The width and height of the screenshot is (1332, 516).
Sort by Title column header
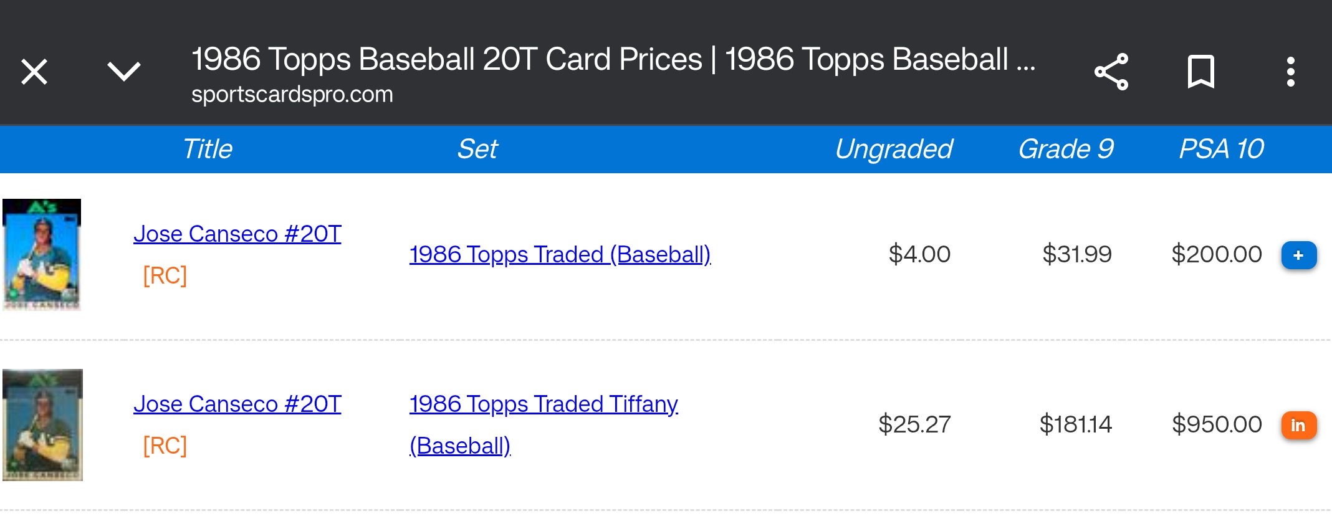(207, 150)
